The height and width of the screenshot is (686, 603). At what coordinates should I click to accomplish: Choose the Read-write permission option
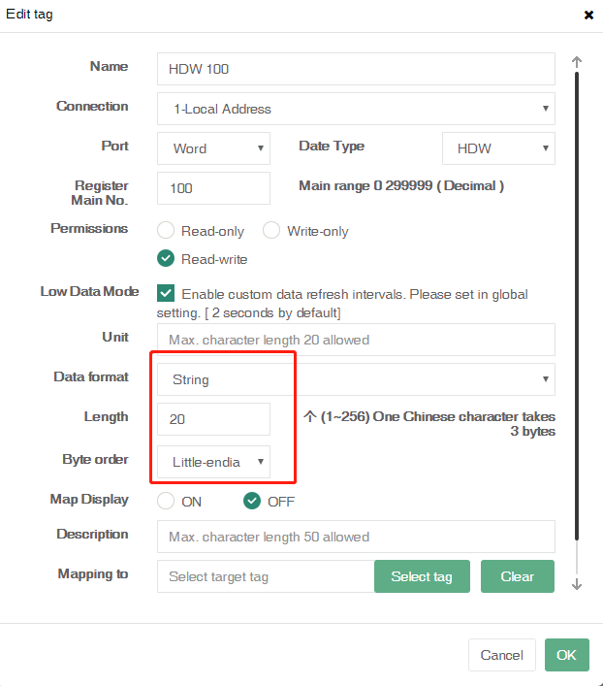coord(166,259)
